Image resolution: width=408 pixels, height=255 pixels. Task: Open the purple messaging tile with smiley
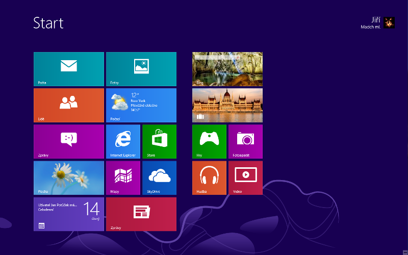68,141
